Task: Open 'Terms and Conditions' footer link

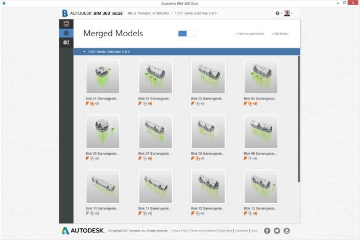Action: click(203, 231)
